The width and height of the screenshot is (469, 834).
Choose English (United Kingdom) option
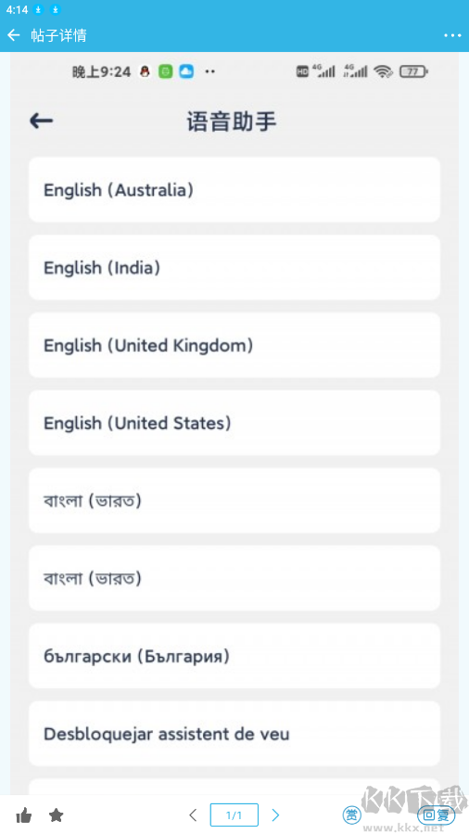click(234, 345)
